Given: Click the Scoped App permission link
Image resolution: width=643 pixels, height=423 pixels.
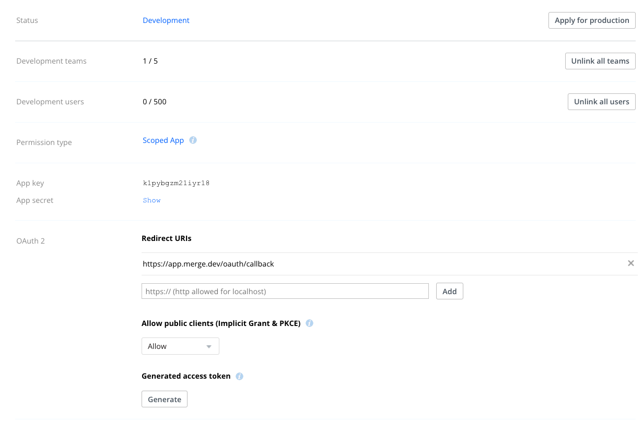Looking at the screenshot, I should pos(163,140).
